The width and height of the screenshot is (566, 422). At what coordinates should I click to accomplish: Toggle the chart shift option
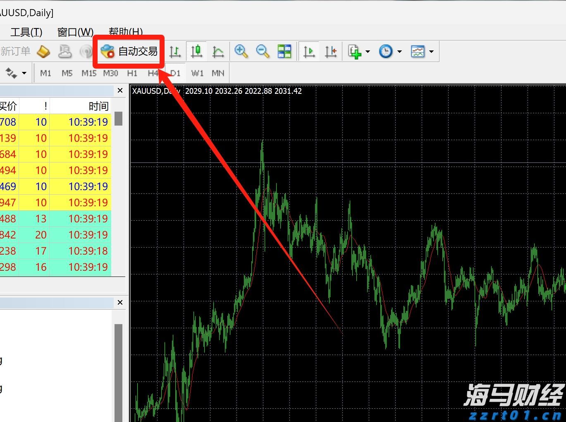tap(331, 51)
